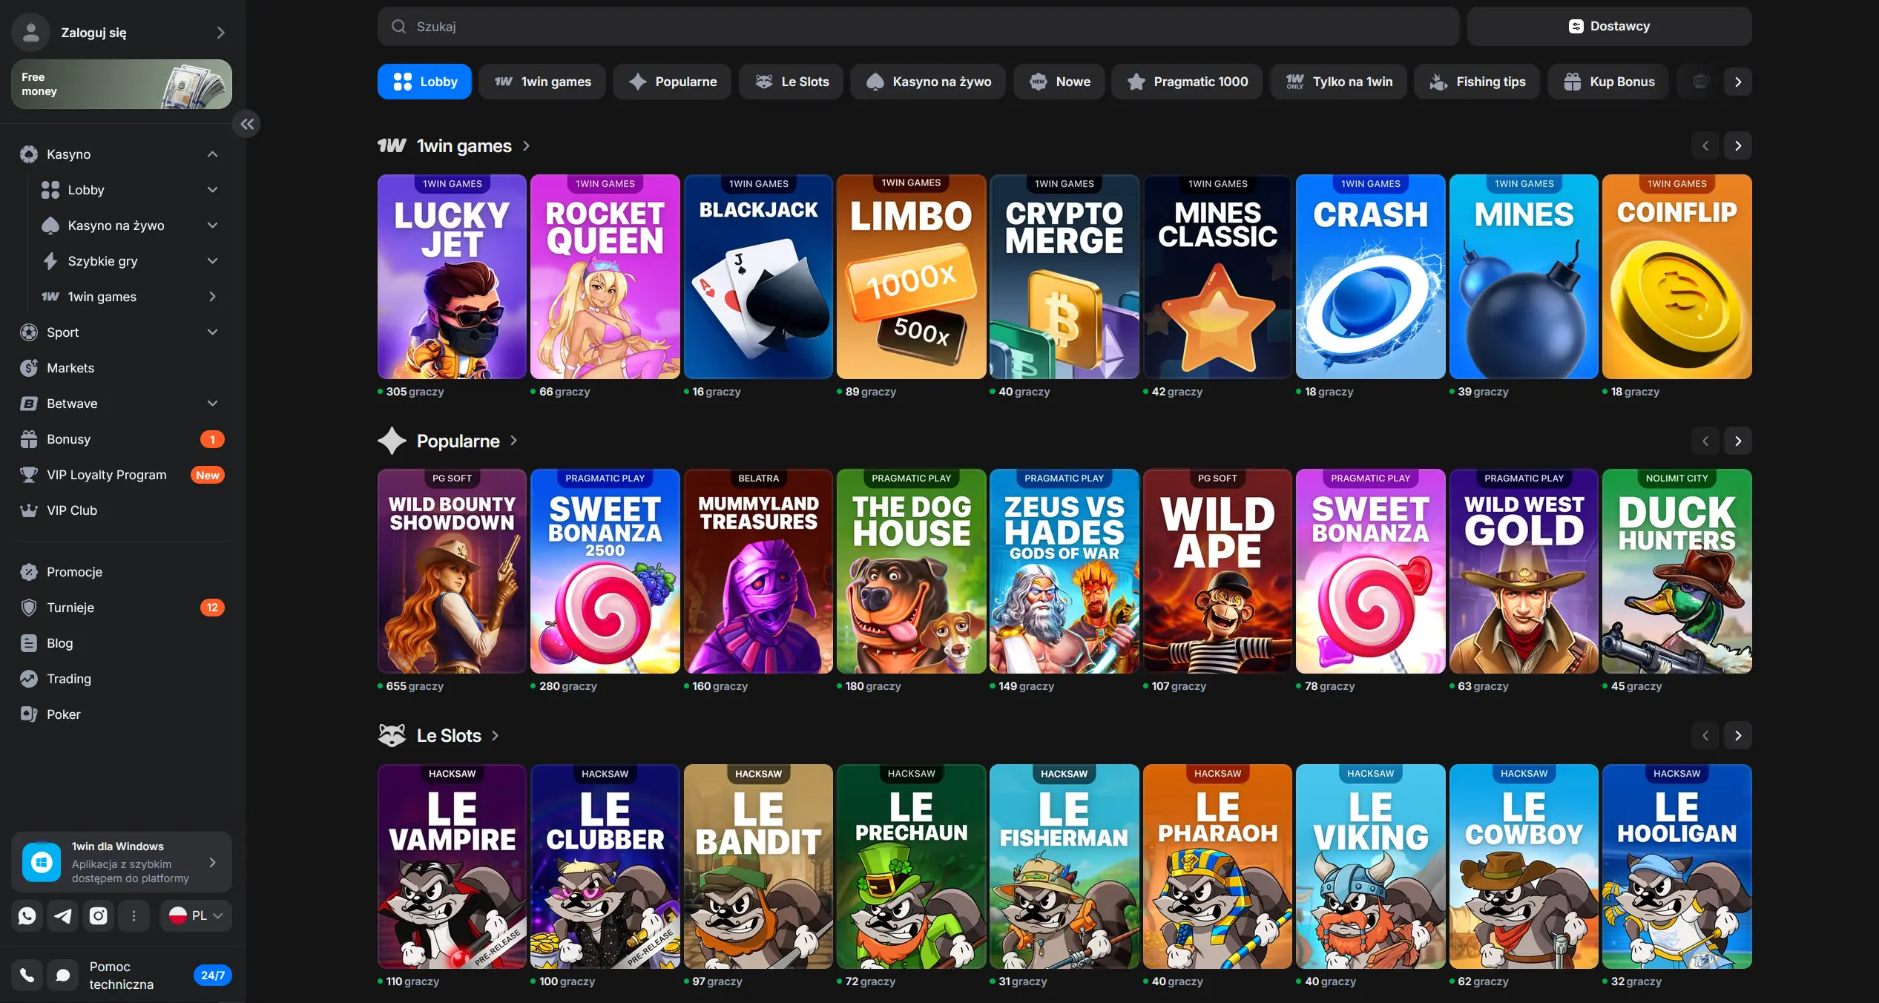This screenshot has width=1879, height=1003.
Task: Click Zaloguj się login button
Action: tap(122, 33)
